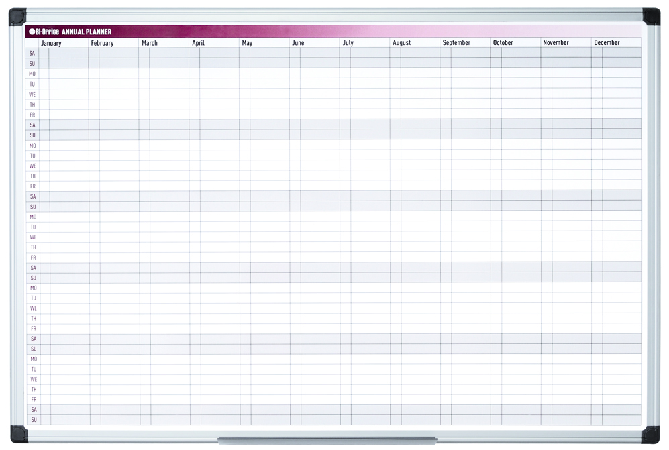Click the marker pen tray on the frame
This screenshot has width=669, height=450.
point(327,439)
